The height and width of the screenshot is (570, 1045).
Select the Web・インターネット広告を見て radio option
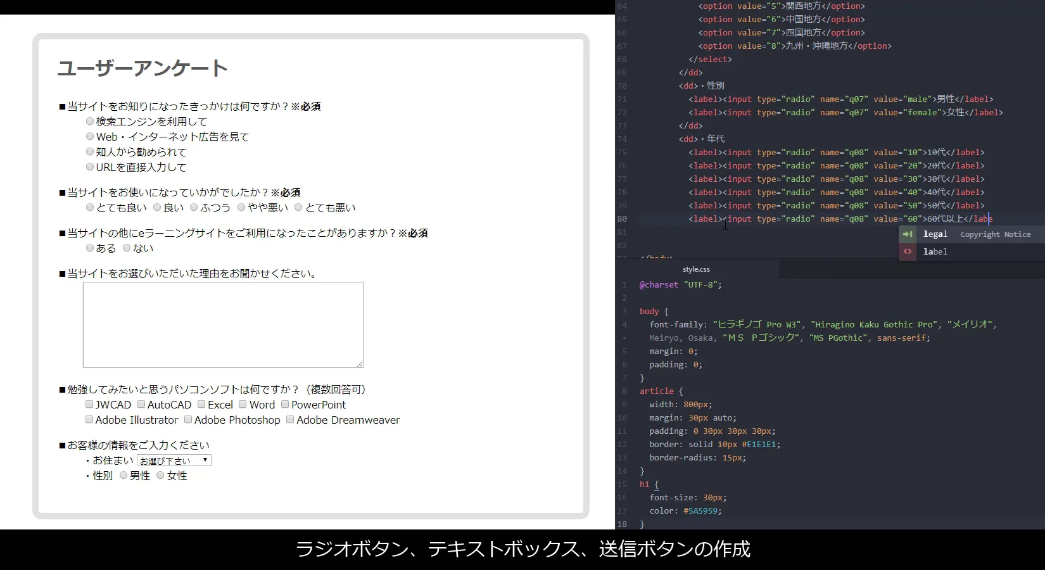click(90, 136)
